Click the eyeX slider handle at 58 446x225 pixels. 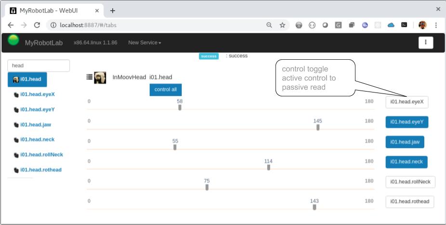click(180, 107)
